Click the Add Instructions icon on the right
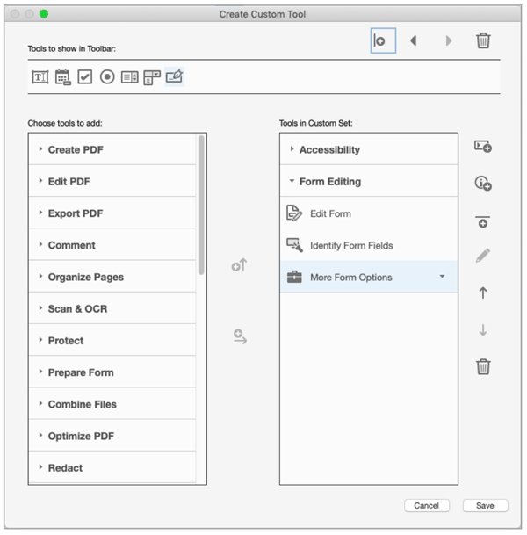 click(483, 184)
